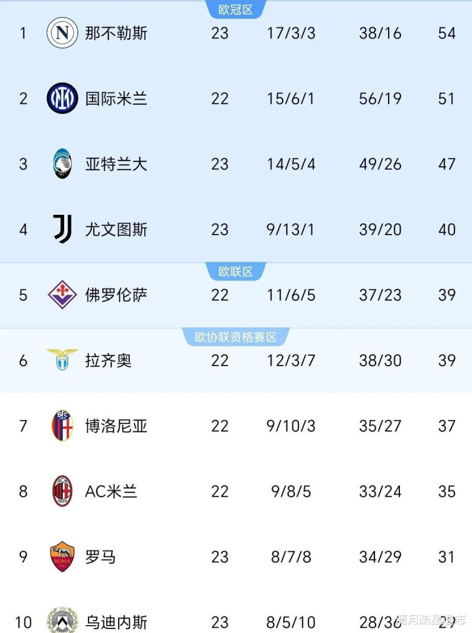Click the Inter Milan club logo
Screen dimensions: 472x633
[x=62, y=98]
